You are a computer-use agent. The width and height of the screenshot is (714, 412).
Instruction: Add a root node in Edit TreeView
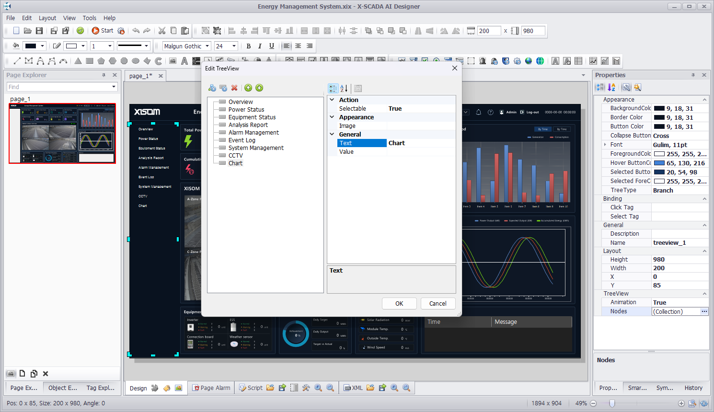[212, 88]
